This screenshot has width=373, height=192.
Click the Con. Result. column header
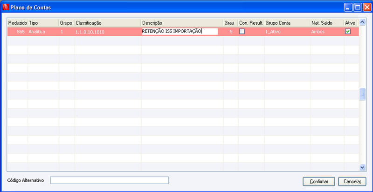251,23
